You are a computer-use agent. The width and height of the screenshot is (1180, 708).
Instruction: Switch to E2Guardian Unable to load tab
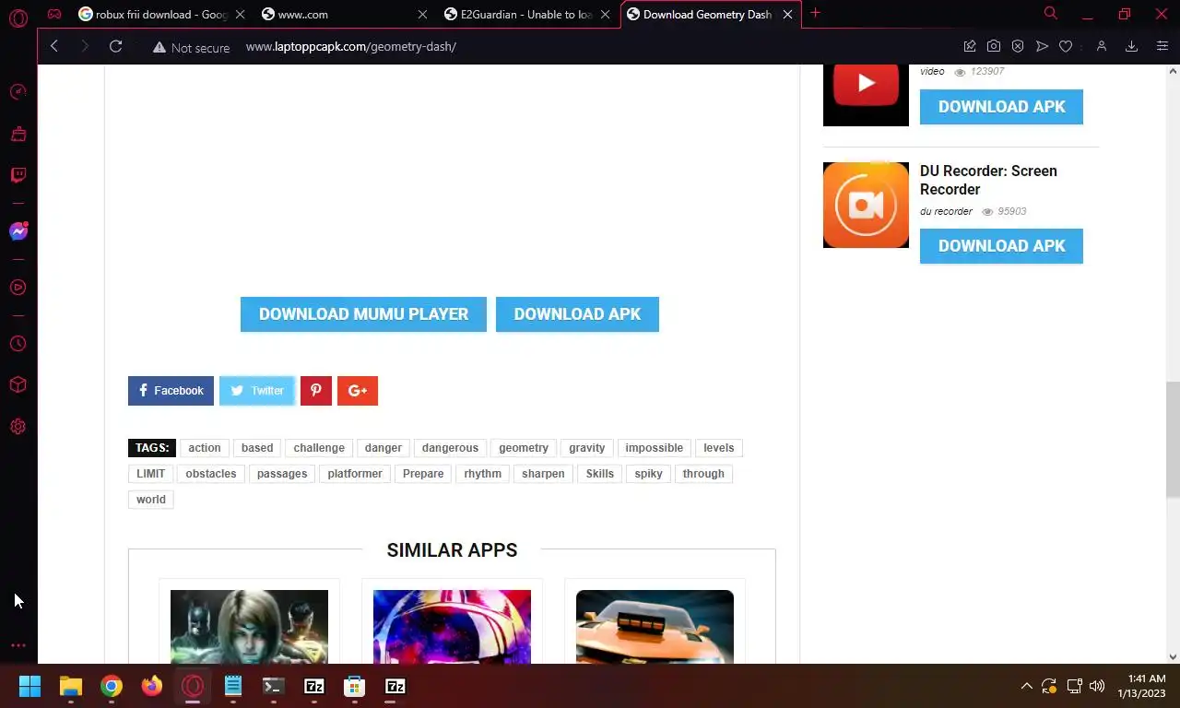tap(526, 14)
